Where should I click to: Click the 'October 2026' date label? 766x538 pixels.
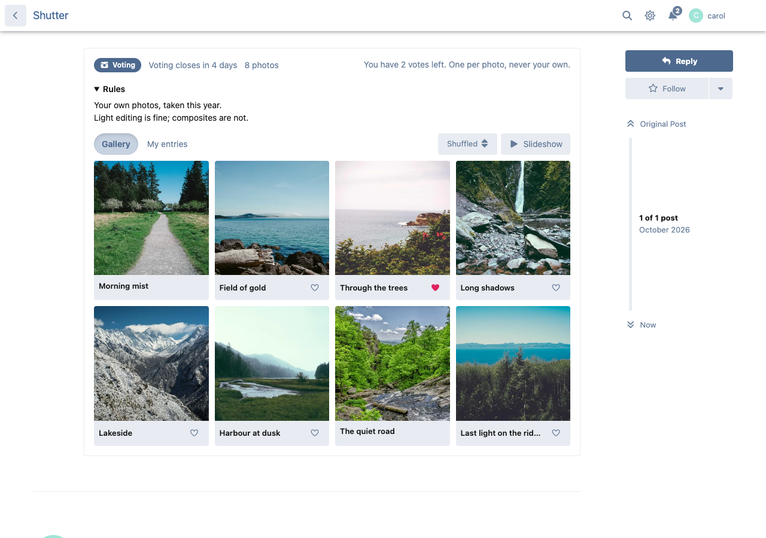(664, 230)
